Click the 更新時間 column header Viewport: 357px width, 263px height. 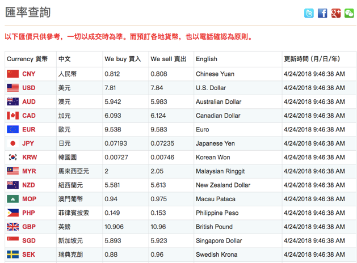click(312, 59)
